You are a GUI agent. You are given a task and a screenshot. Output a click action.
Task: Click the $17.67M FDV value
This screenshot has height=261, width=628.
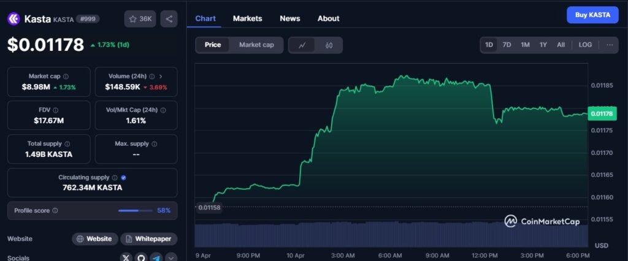49,121
